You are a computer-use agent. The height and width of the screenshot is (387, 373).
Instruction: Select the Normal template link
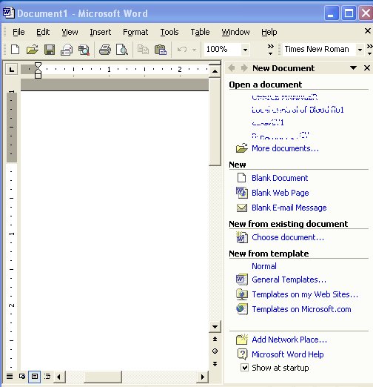click(x=264, y=266)
